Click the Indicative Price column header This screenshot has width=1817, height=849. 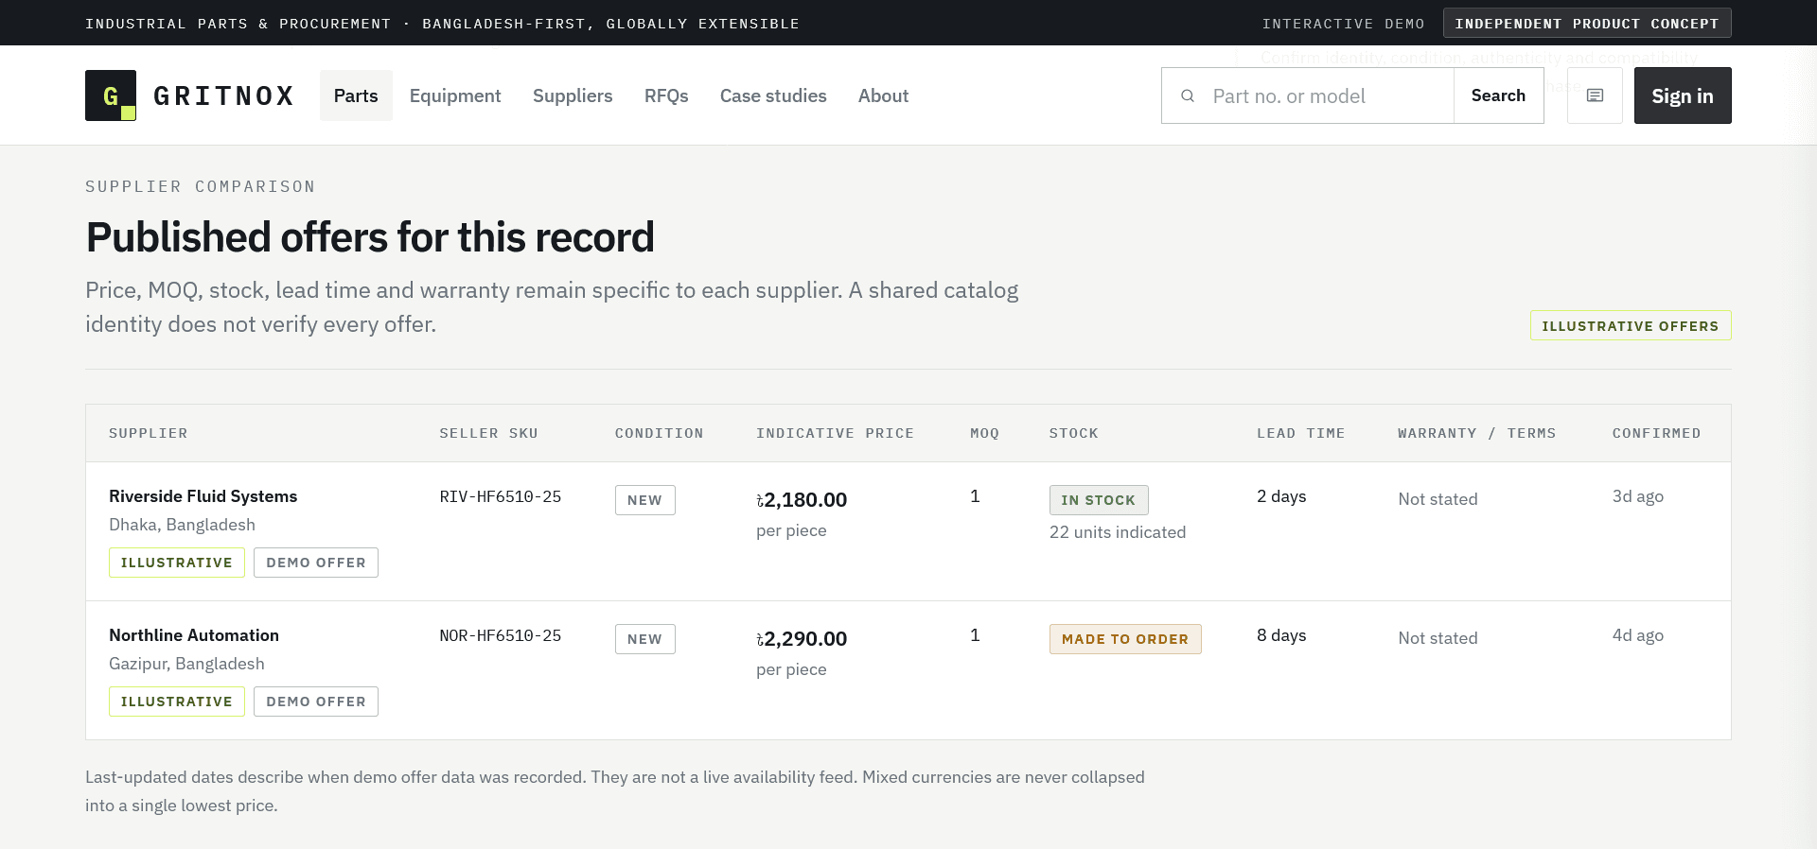point(836,433)
